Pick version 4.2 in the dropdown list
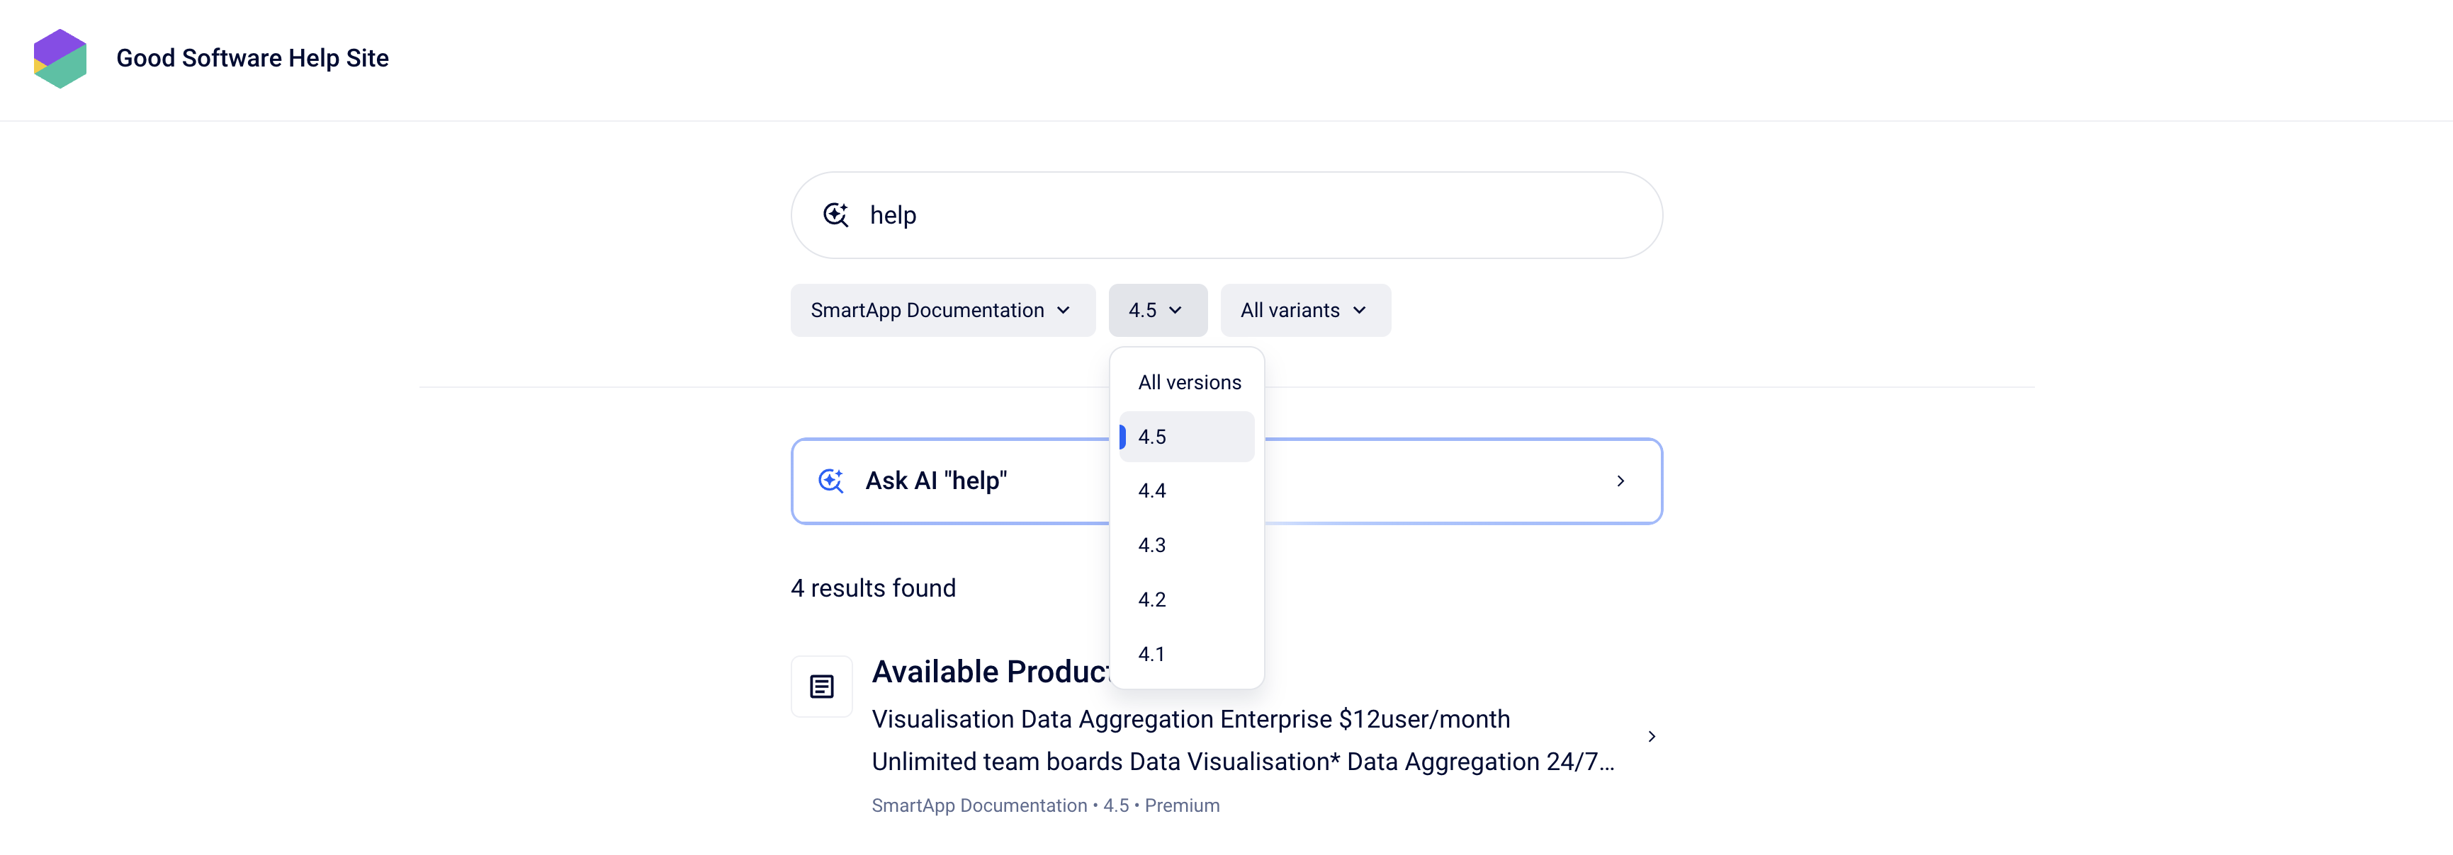This screenshot has height=855, width=2453. pos(1187,600)
